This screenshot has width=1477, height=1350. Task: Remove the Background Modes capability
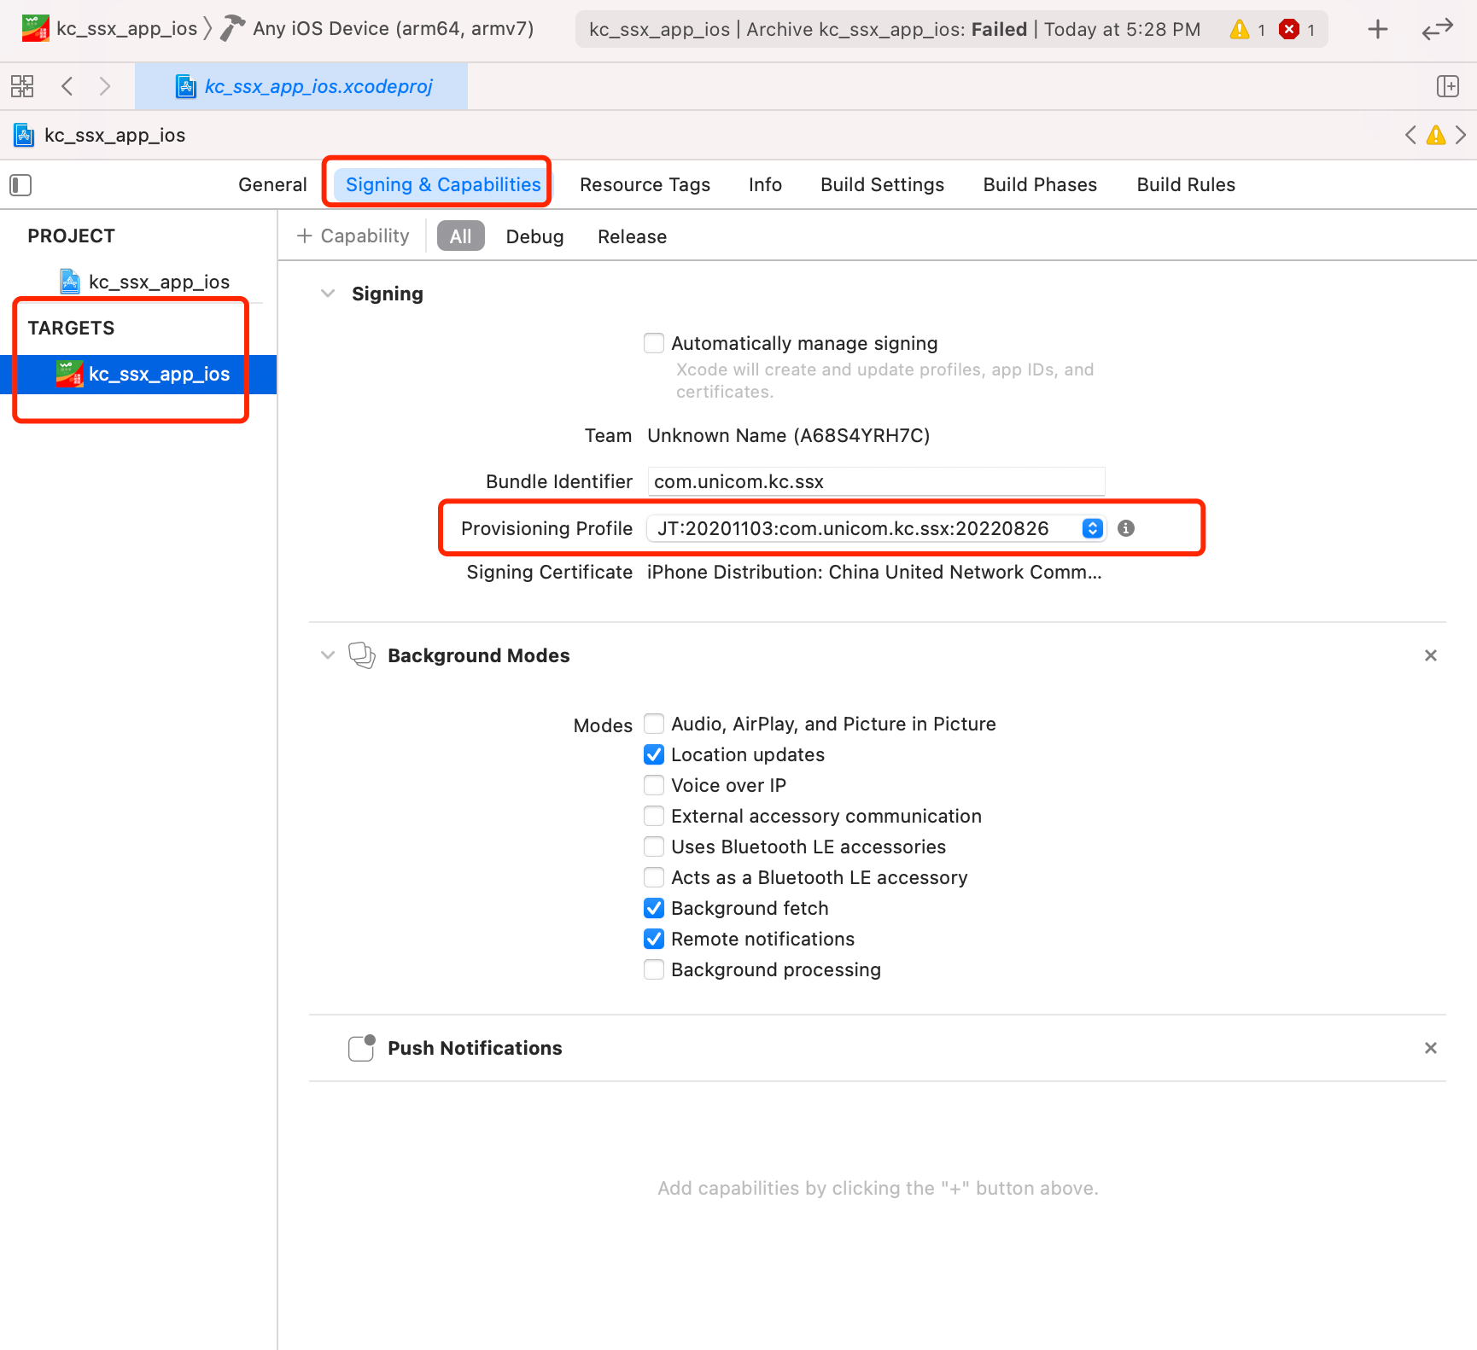(x=1431, y=655)
